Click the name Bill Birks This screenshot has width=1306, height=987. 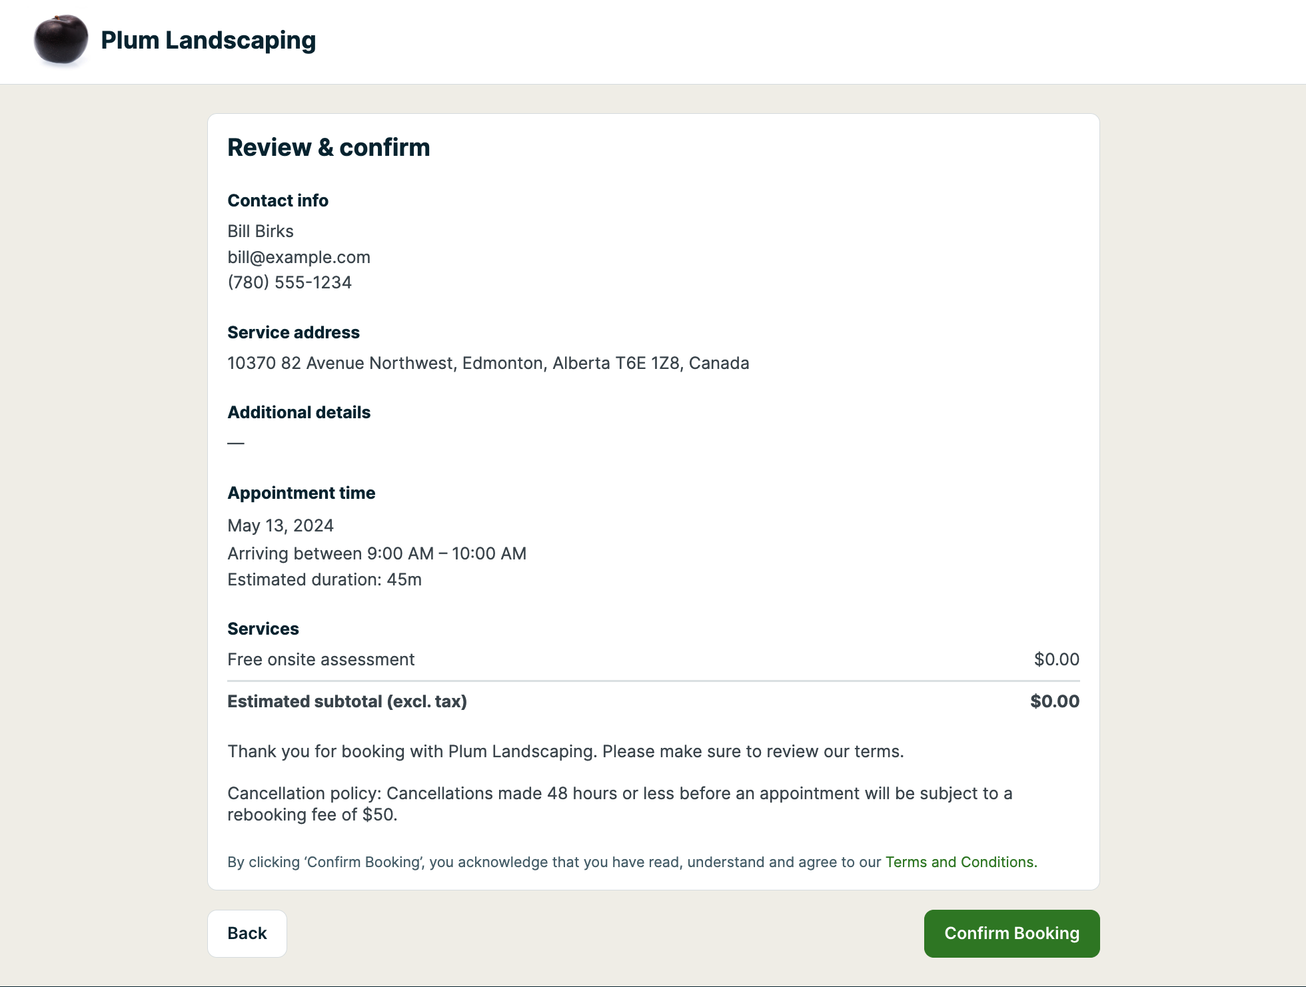[x=261, y=231]
